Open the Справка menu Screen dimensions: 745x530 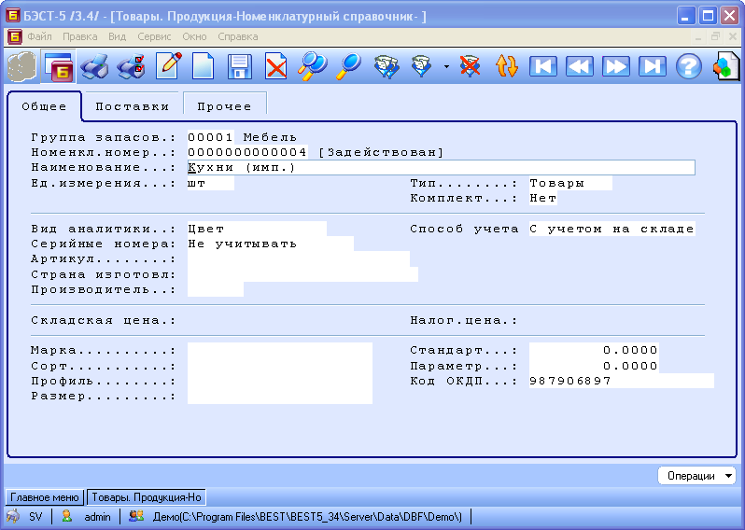pos(237,36)
